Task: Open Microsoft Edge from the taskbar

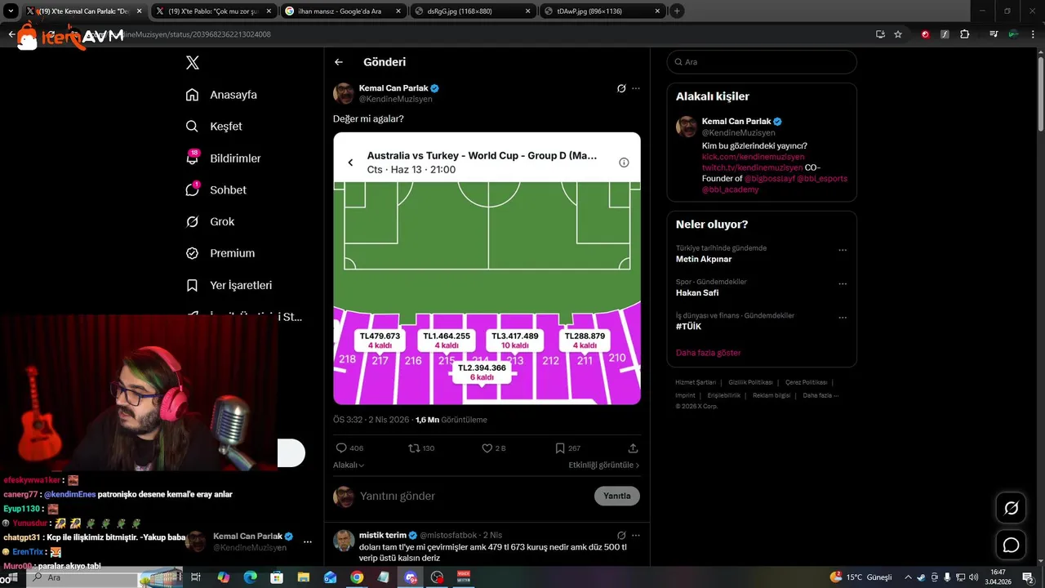Action: (x=250, y=577)
